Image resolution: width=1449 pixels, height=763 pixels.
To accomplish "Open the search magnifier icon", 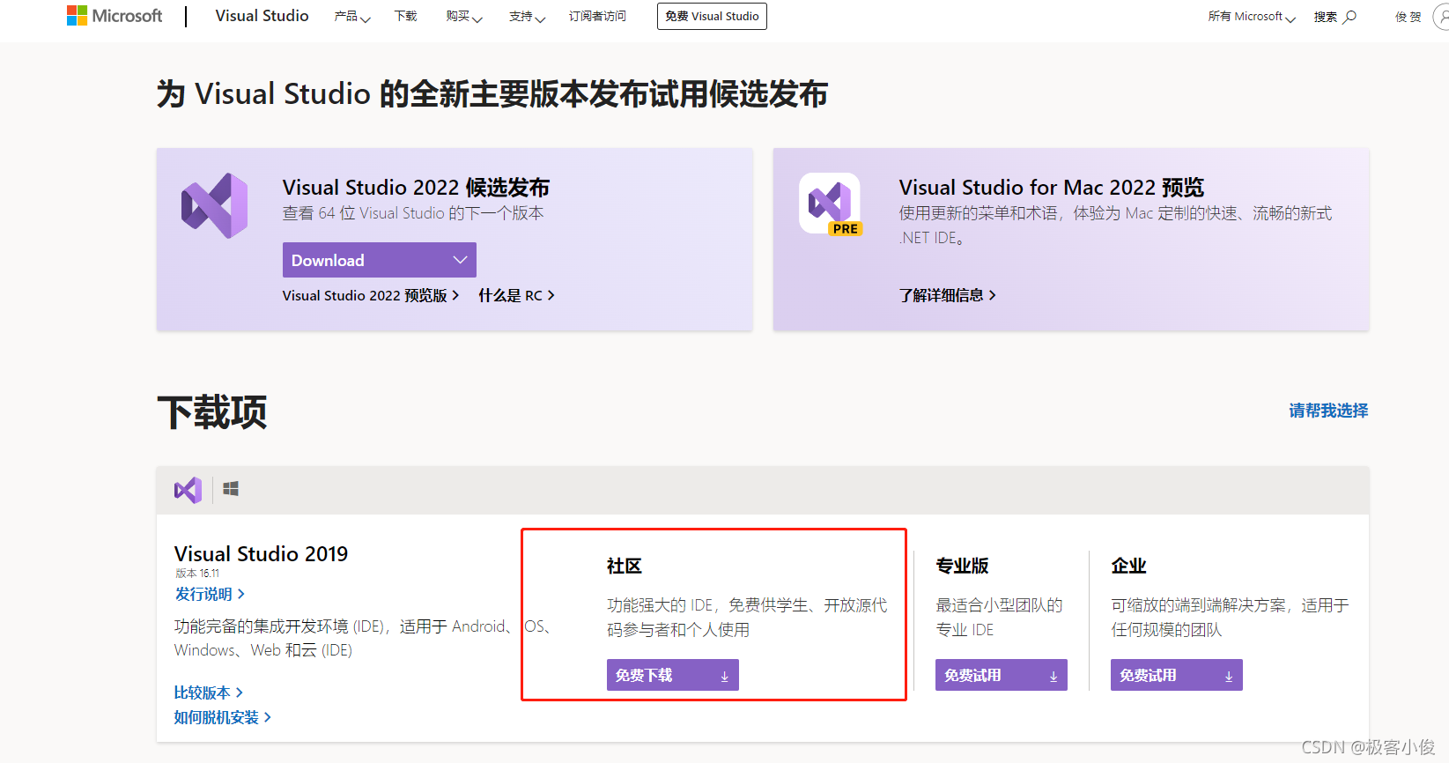I will [1350, 17].
